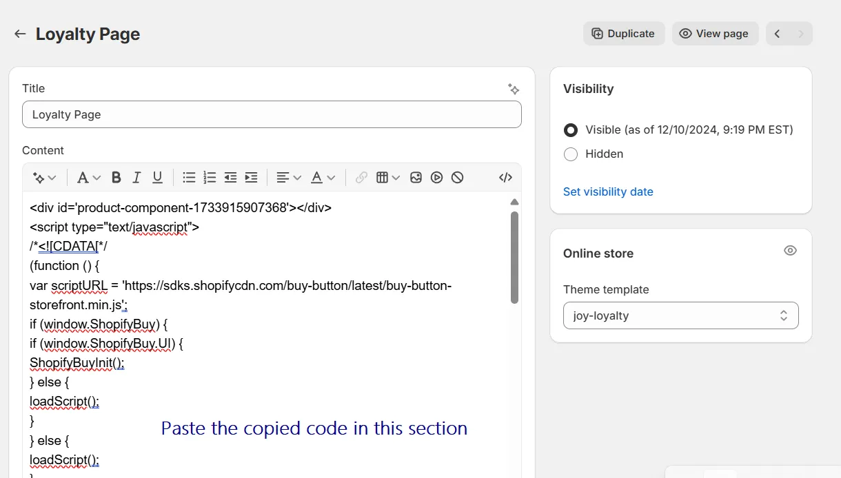841x478 pixels.
Task: Apply a numbered list in the editor
Action: coord(210,178)
